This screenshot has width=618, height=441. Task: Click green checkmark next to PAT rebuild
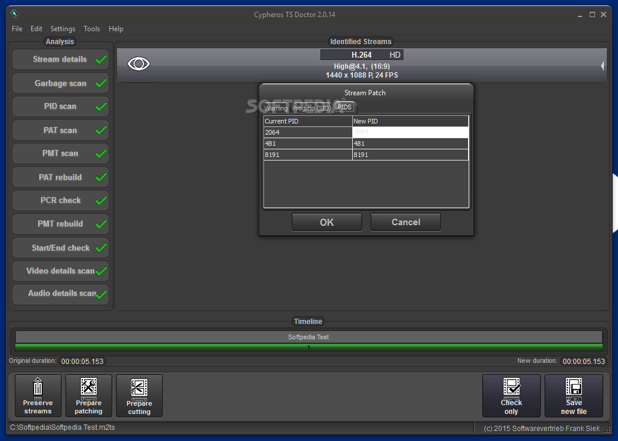(101, 178)
